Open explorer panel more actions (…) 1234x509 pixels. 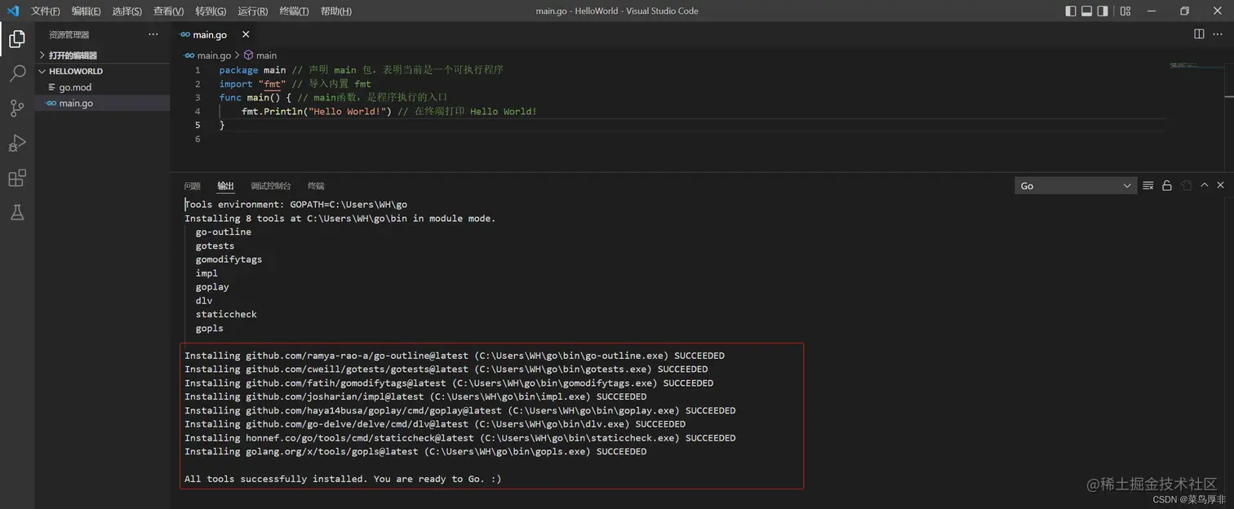153,34
